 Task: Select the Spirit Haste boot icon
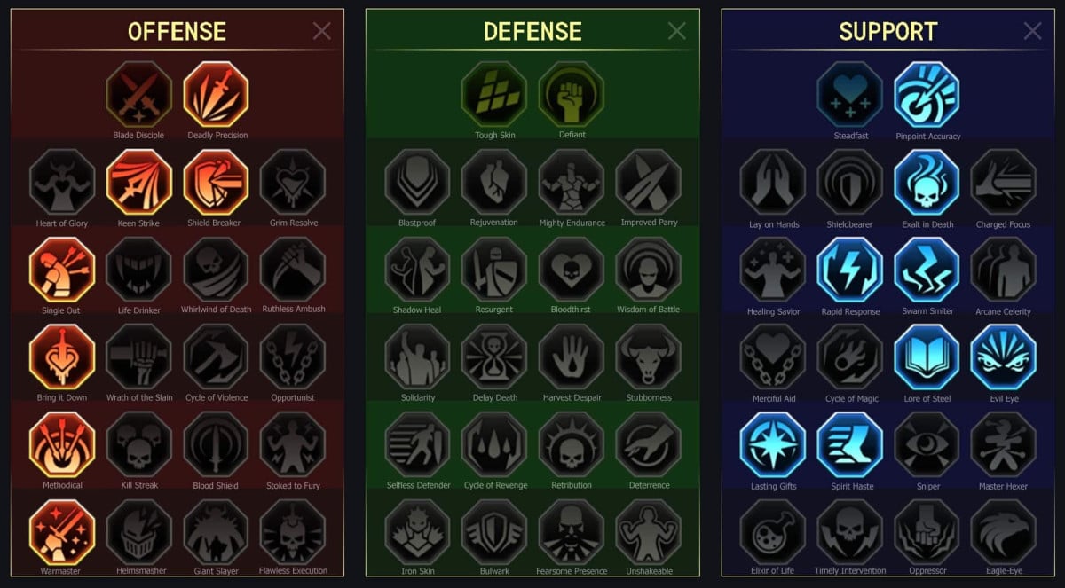850,445
